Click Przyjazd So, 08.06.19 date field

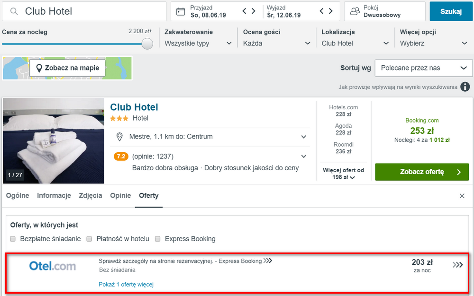coord(208,11)
